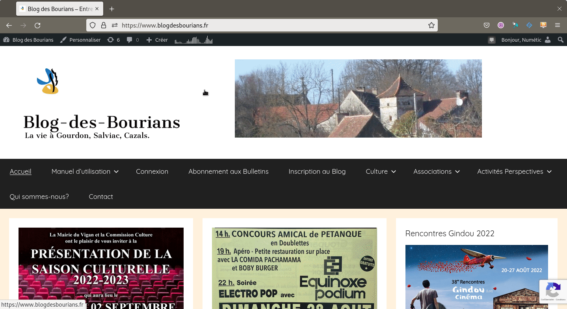Open the Rencontres Gindou 2022 poster image
The width and height of the screenshot is (567, 309).
point(476,276)
